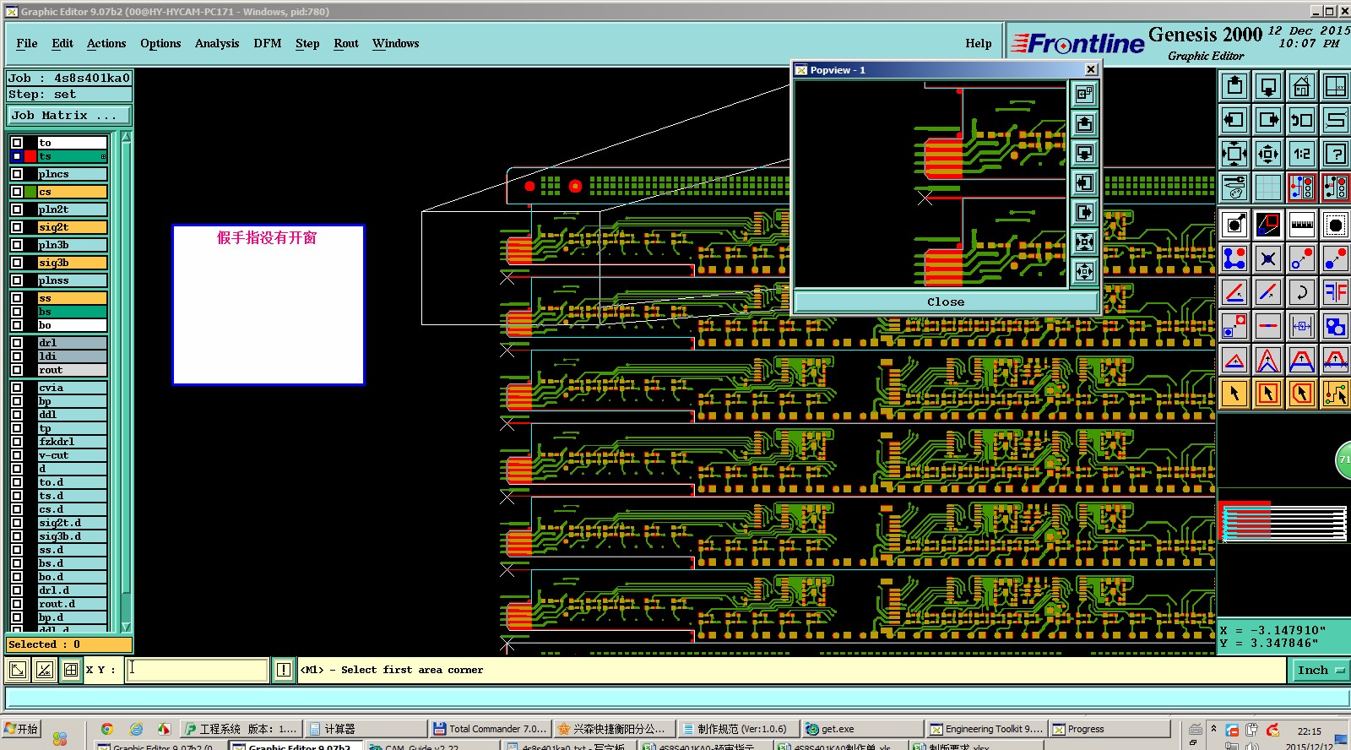Toggle the grid display icon
1351x750 pixels.
click(1268, 187)
